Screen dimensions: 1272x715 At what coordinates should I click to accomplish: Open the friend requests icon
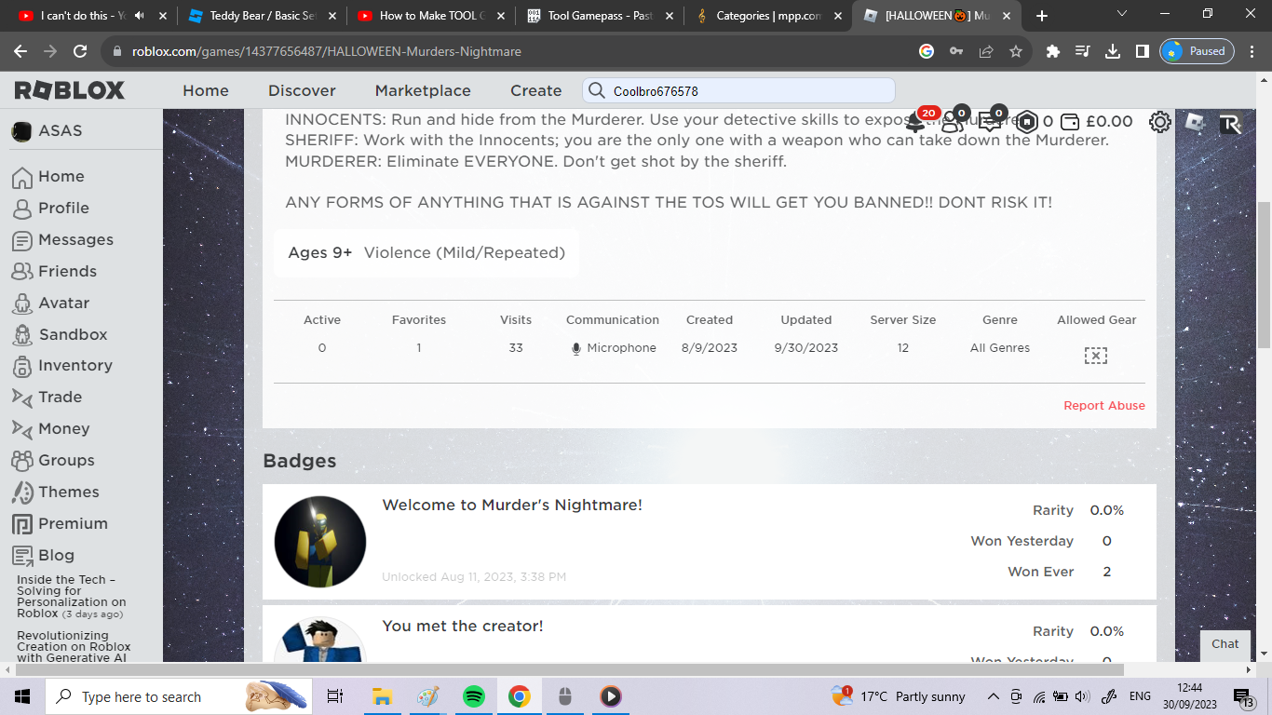(953, 121)
